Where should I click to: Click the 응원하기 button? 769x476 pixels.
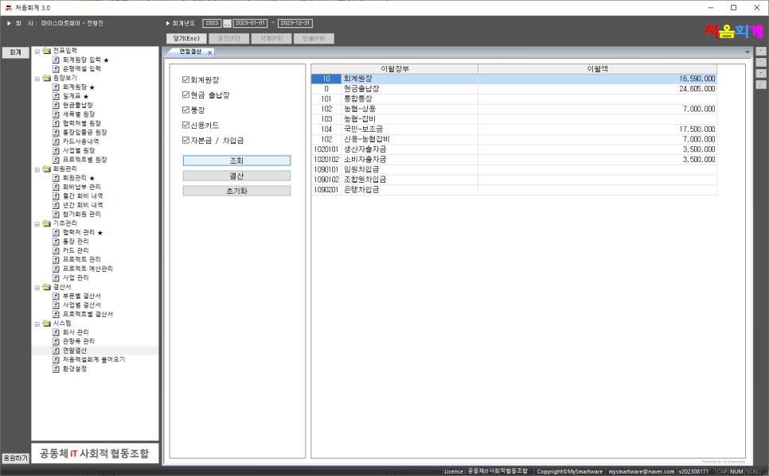15,459
